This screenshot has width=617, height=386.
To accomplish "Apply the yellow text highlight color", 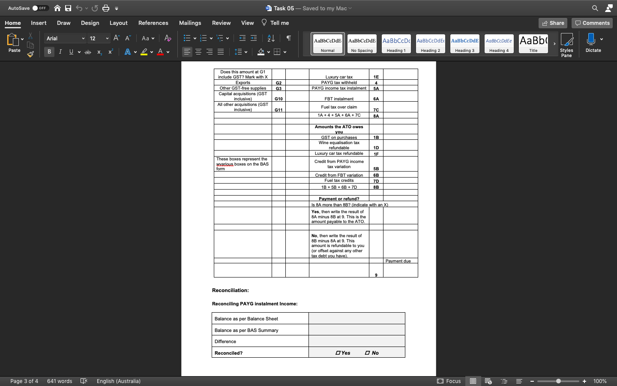I will point(144,52).
